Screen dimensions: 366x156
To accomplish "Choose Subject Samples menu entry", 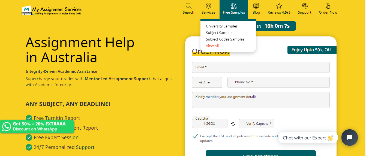I will [x=220, y=33].
